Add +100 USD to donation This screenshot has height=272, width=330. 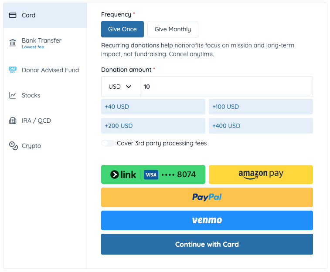261,107
